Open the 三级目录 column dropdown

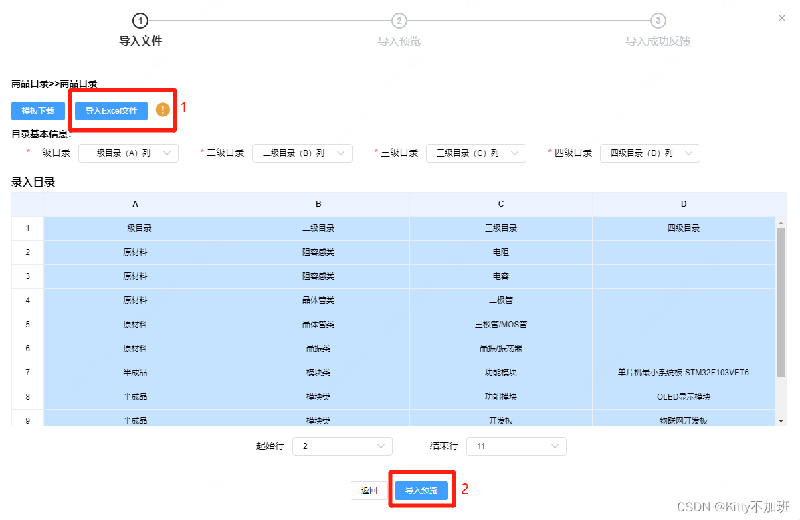tap(476, 153)
